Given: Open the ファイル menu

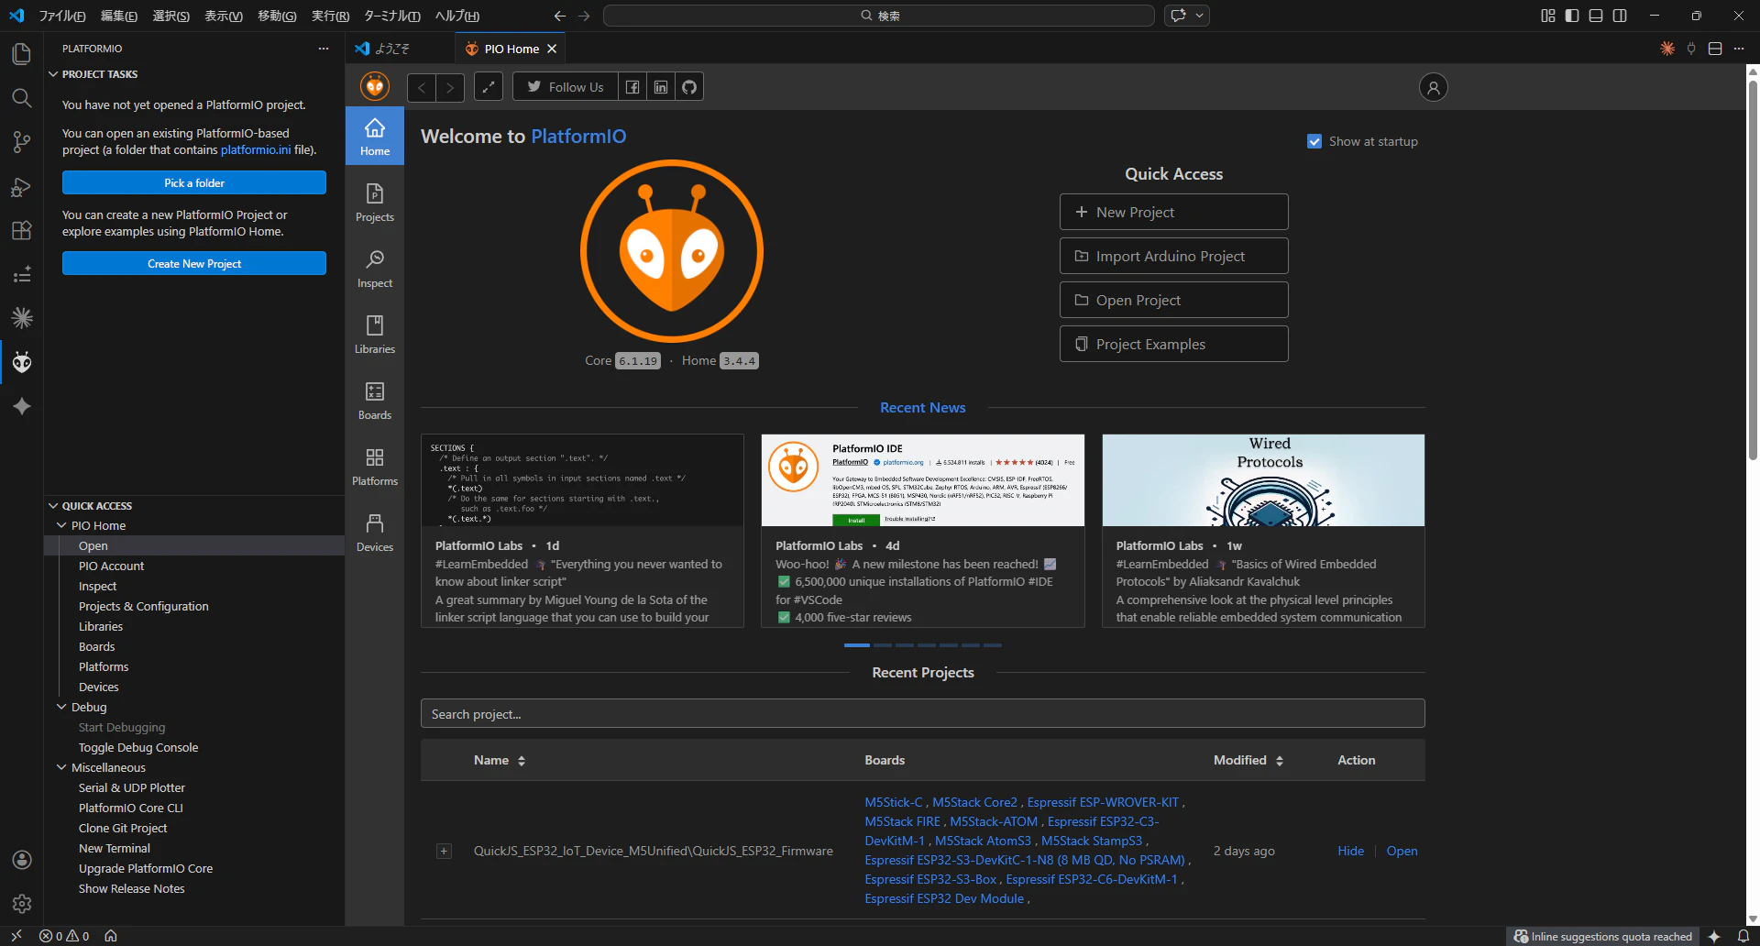Looking at the screenshot, I should (x=62, y=16).
